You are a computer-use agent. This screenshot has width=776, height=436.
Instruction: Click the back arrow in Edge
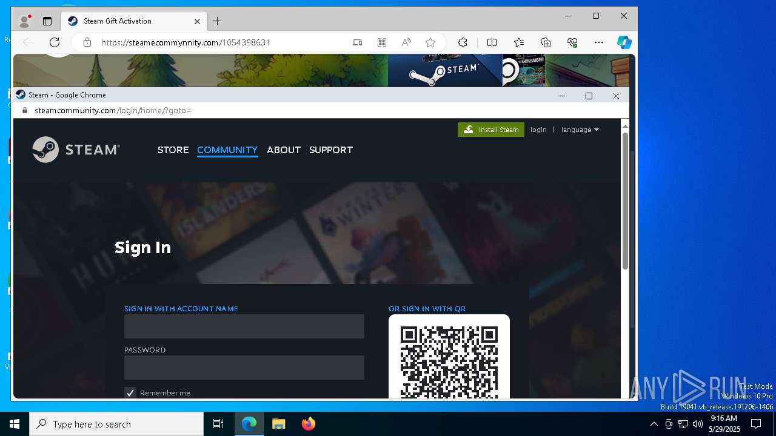(x=27, y=42)
